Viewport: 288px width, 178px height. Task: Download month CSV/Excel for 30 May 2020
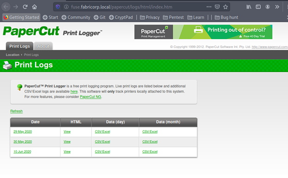pos(150,142)
